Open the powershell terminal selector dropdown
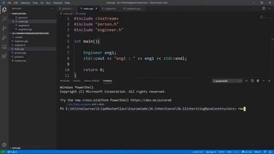This screenshot has width=274, height=154. (227, 81)
